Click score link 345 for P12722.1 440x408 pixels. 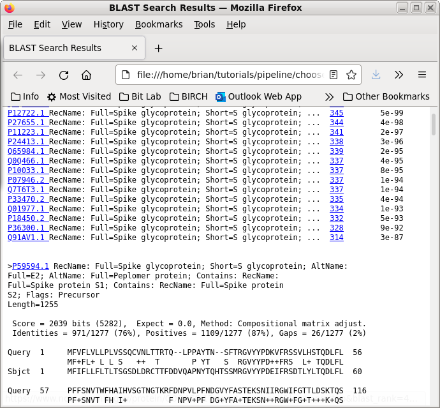point(336,113)
